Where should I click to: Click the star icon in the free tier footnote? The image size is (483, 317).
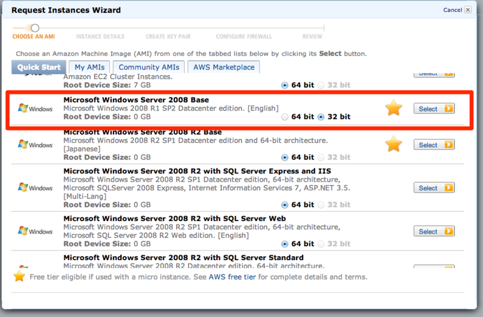point(19,276)
